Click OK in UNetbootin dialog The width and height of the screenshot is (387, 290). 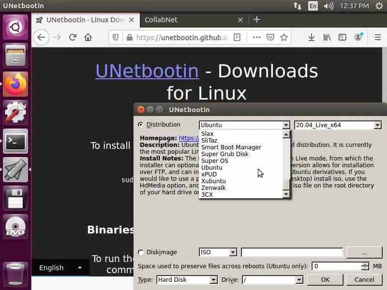pos(325,279)
